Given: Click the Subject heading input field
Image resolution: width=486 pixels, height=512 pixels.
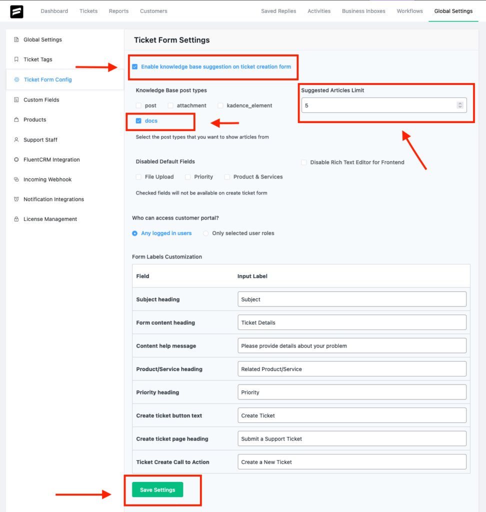Looking at the screenshot, I should click(x=352, y=299).
